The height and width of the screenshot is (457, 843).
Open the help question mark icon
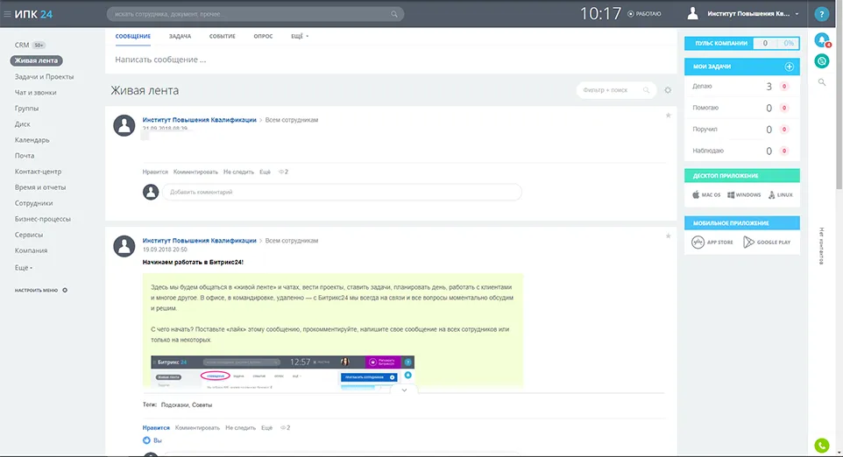point(821,15)
